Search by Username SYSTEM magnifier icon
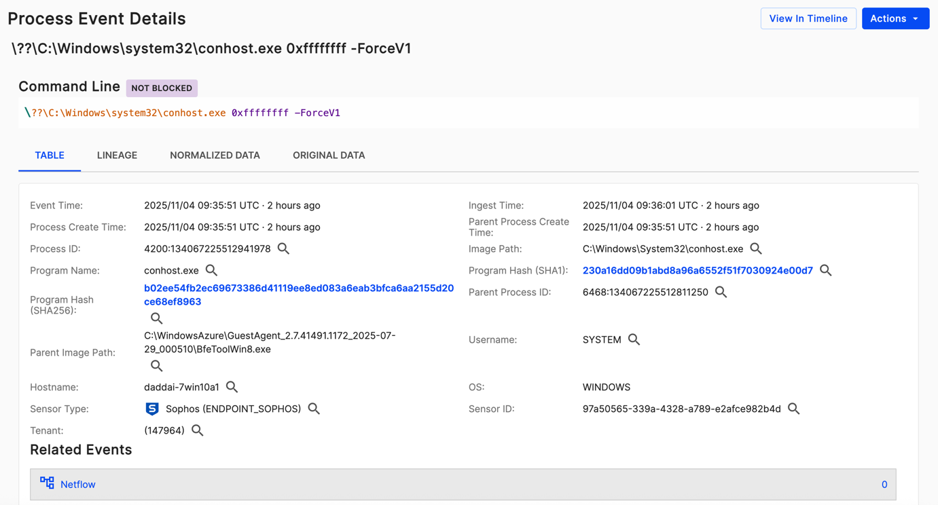938x505 pixels. [x=634, y=339]
